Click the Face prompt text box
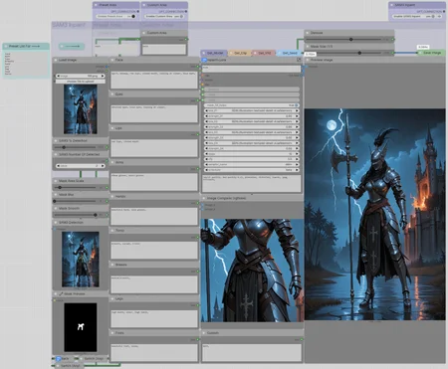448x369 pixels. 154,80
